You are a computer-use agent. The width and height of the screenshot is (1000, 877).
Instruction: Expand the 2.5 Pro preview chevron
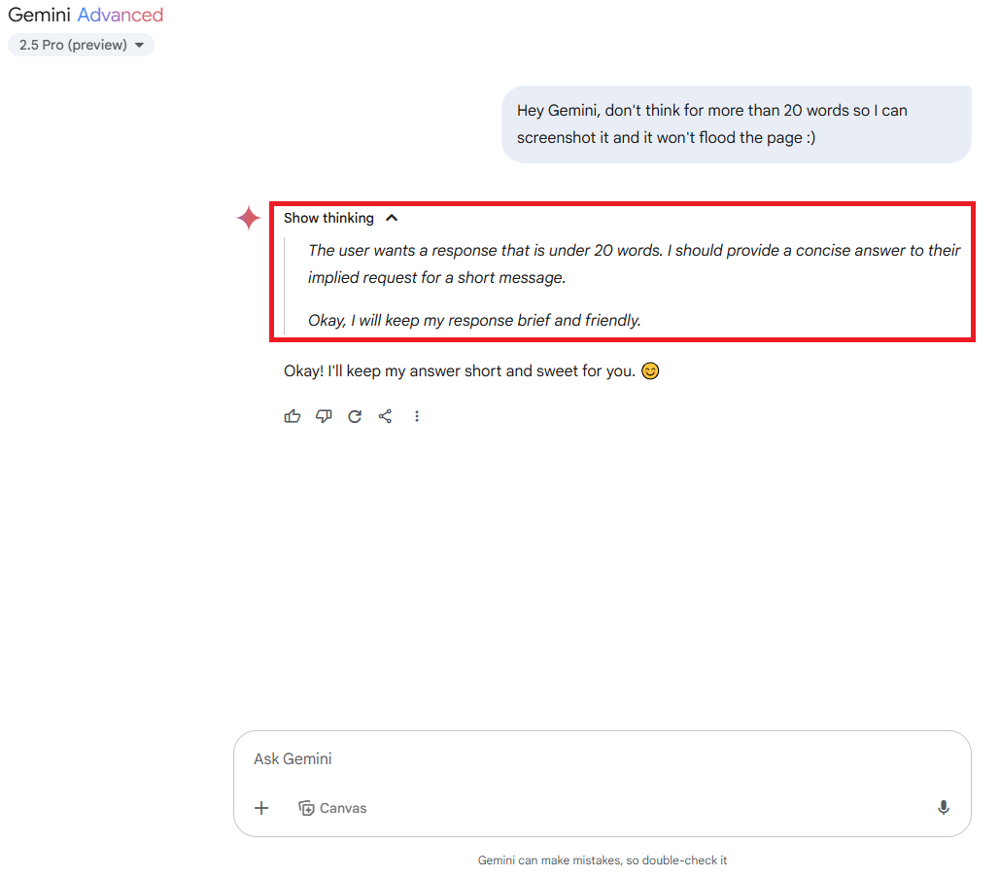coord(139,45)
